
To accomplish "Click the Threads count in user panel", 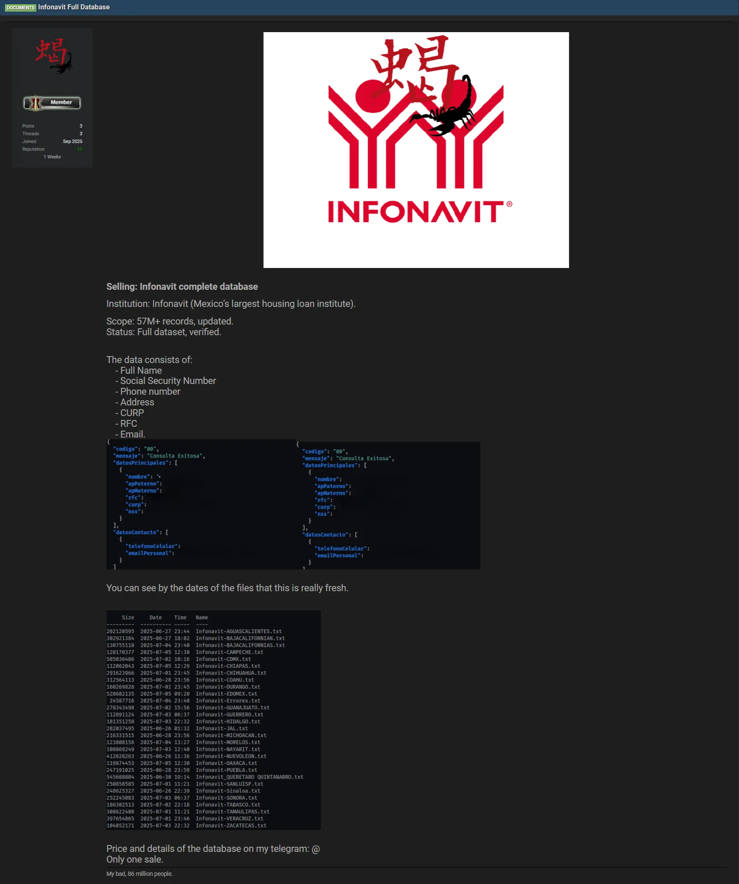I will pyautogui.click(x=80, y=134).
